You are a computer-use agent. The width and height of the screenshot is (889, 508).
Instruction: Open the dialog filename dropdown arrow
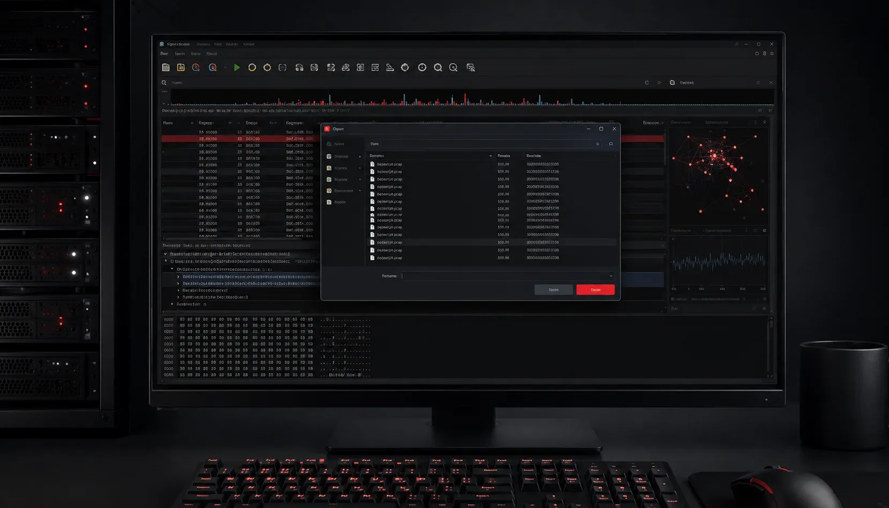611,276
